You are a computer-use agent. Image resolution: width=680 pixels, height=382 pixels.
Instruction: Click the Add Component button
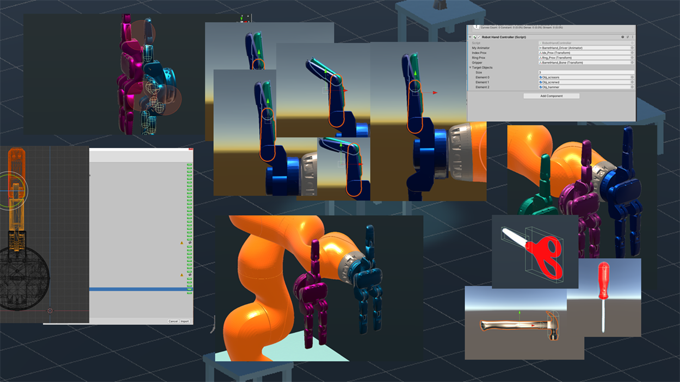(x=552, y=96)
